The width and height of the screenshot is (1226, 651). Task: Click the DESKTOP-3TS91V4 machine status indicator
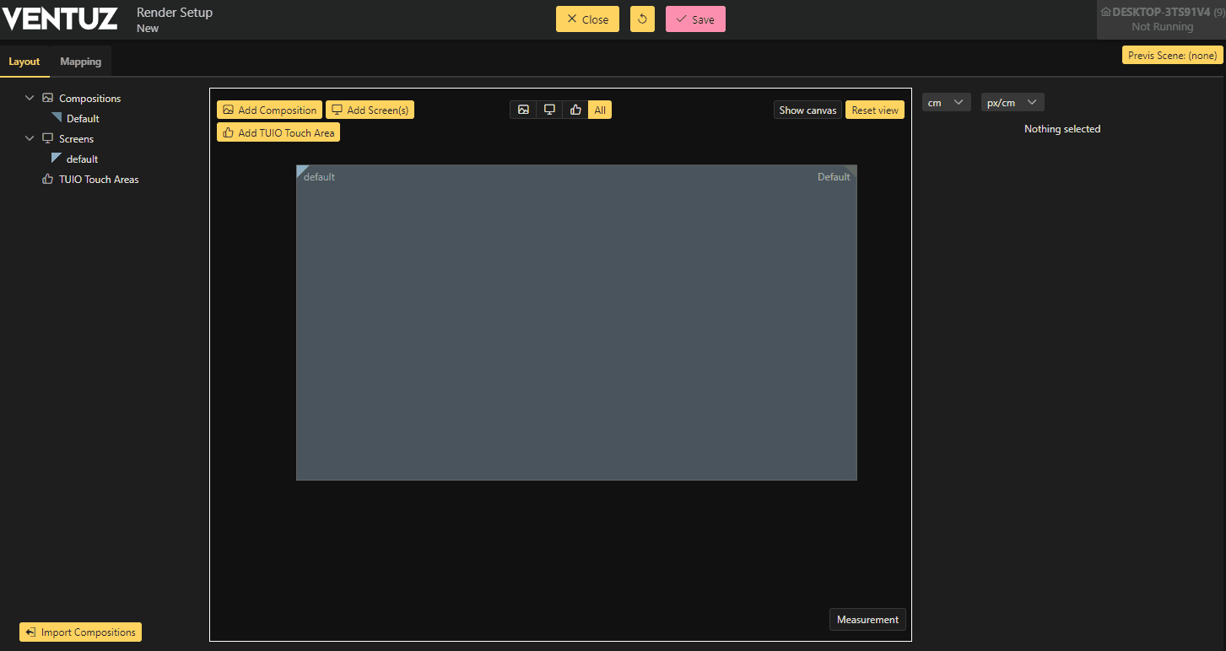1162,19
